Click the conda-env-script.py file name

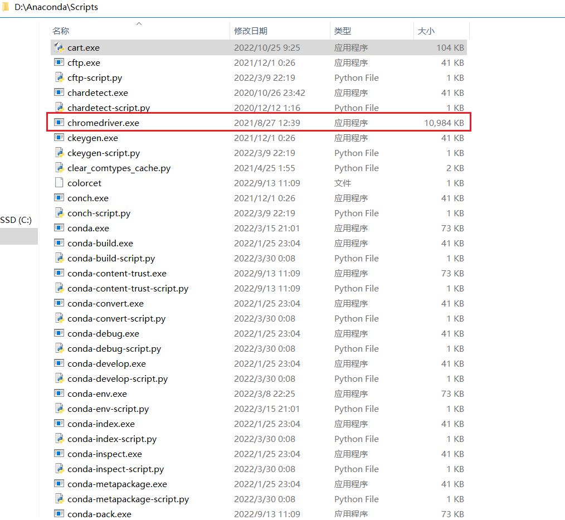(108, 409)
